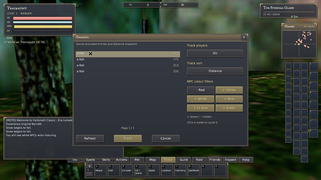Screen dimensions: 321x180
Task: Click the END stamina bar
Action: (43, 26)
